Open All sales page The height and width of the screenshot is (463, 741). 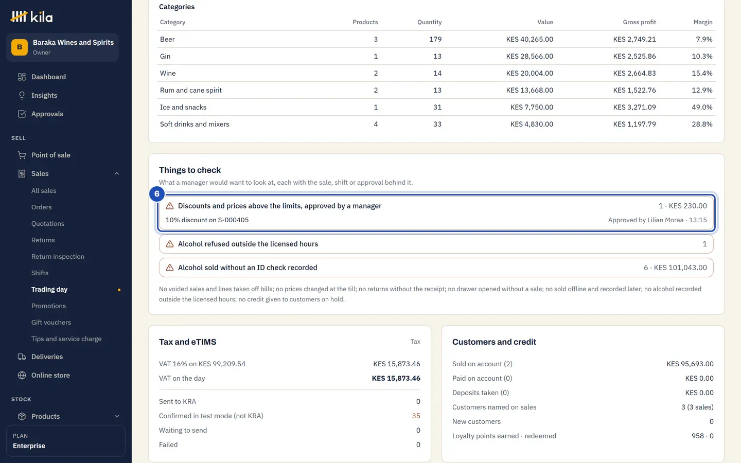tap(44, 190)
